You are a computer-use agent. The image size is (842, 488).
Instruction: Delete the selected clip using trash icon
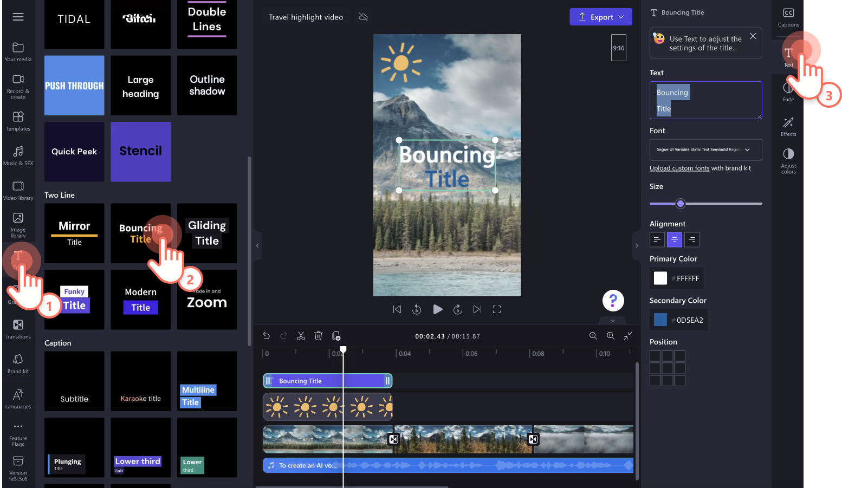[x=318, y=336]
